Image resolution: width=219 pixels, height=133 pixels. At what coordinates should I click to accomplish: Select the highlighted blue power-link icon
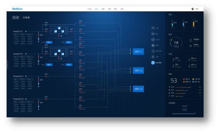(153, 62)
